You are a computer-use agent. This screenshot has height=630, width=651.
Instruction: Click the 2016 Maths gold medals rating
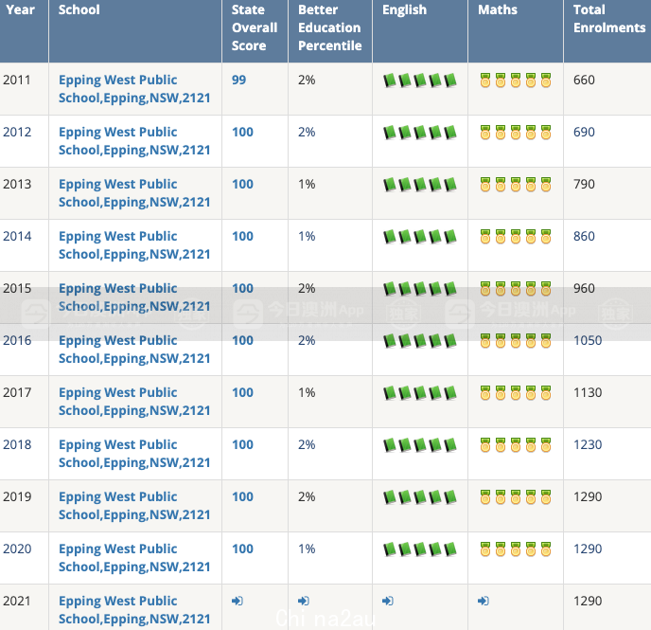pyautogui.click(x=516, y=341)
